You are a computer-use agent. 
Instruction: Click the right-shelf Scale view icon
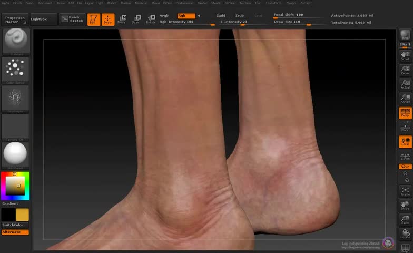click(405, 220)
